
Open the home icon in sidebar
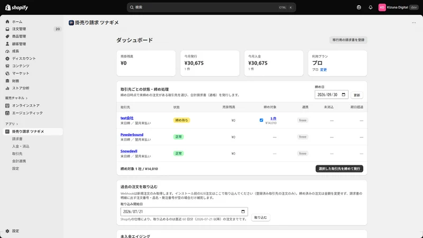(x=7, y=22)
